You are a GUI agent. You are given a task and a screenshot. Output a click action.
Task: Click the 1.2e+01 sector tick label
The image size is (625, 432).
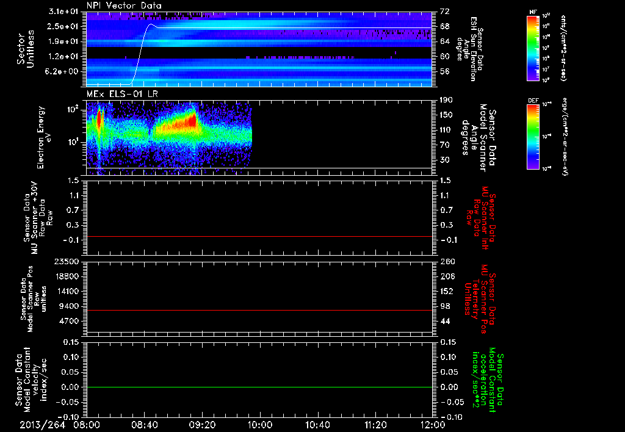click(x=63, y=57)
